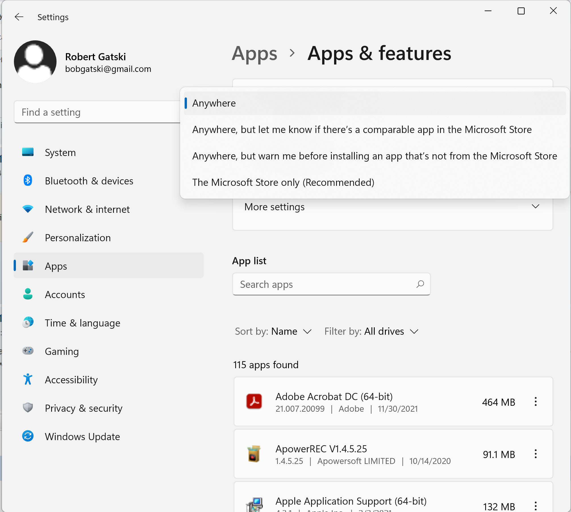Click the System monitor icon in sidebar

tap(28, 152)
